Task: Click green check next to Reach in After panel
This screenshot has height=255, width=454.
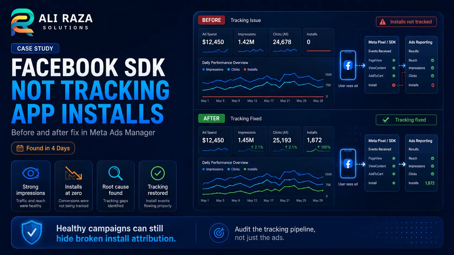Action: [x=433, y=159]
